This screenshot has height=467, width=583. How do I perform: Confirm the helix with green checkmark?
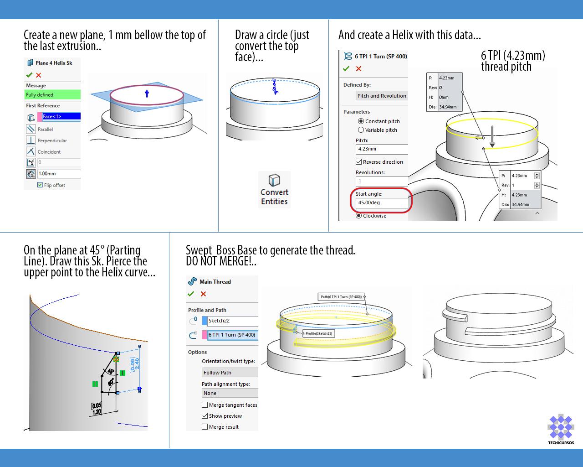pyautogui.click(x=346, y=68)
